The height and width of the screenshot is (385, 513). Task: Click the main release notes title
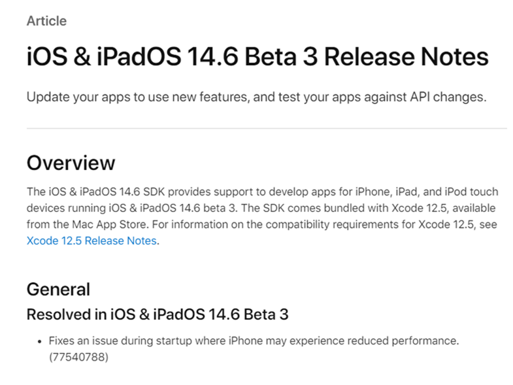pyautogui.click(x=257, y=57)
